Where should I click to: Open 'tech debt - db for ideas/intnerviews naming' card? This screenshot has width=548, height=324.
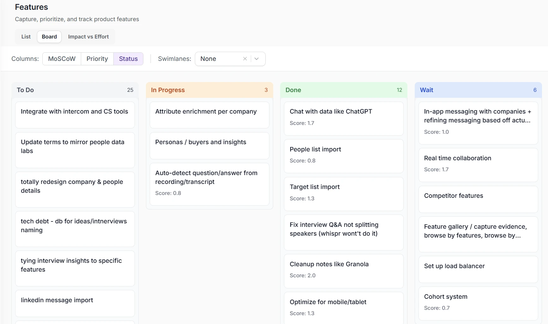75,229
